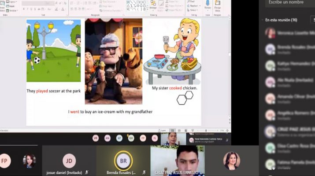Click CRUZ PAIZ JESUS ERNESTO video tile
The width and height of the screenshot is (315, 176).
(x=178, y=161)
